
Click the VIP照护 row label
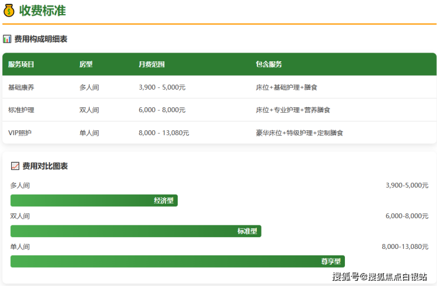[20, 133]
